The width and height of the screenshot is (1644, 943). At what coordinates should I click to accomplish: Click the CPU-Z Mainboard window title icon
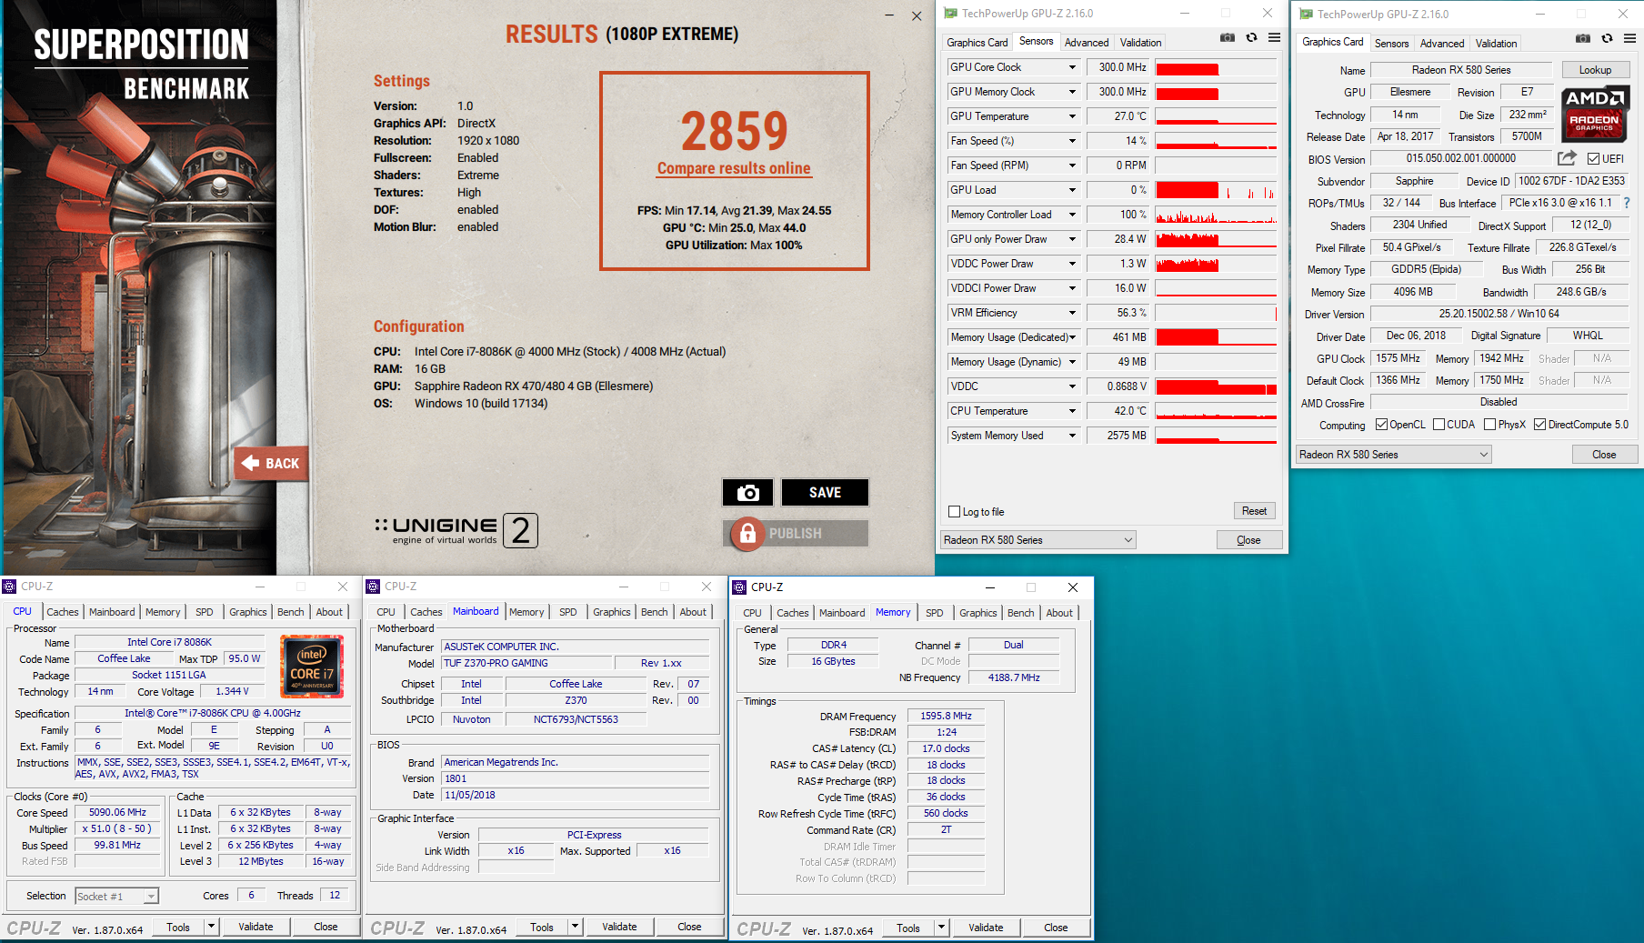pyautogui.click(x=374, y=587)
